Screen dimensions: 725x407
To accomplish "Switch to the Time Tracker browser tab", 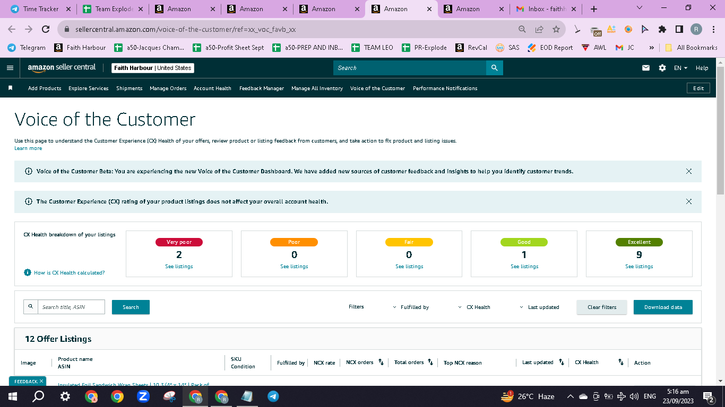I will pyautogui.click(x=41, y=9).
